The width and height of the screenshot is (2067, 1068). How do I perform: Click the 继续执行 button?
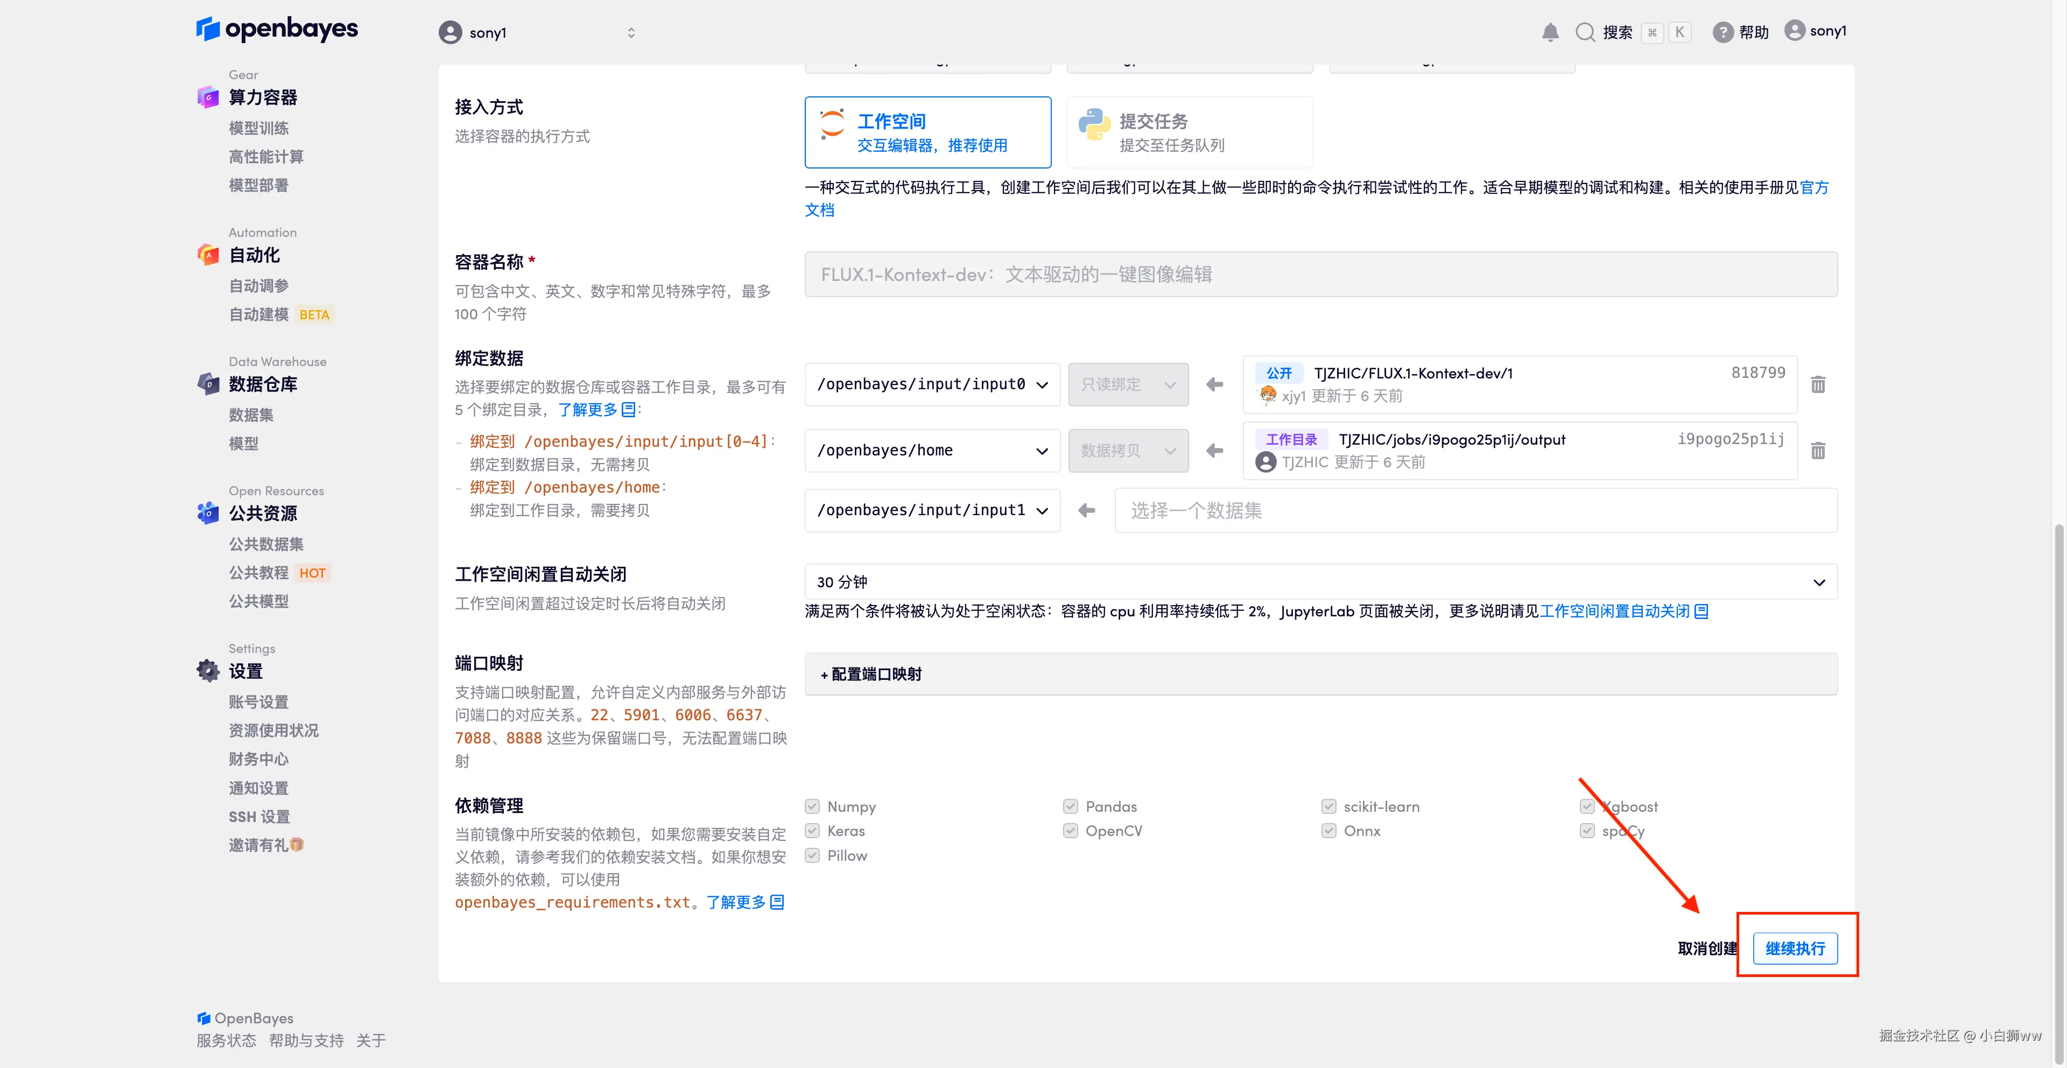point(1795,948)
